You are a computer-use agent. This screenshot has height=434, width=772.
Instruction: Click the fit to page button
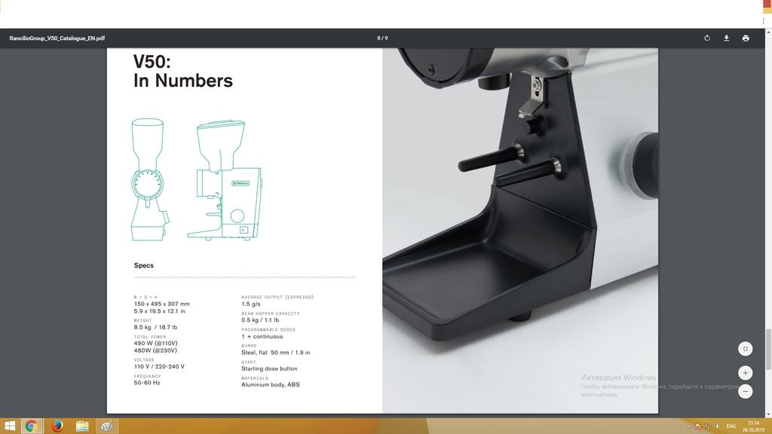pyautogui.click(x=745, y=349)
